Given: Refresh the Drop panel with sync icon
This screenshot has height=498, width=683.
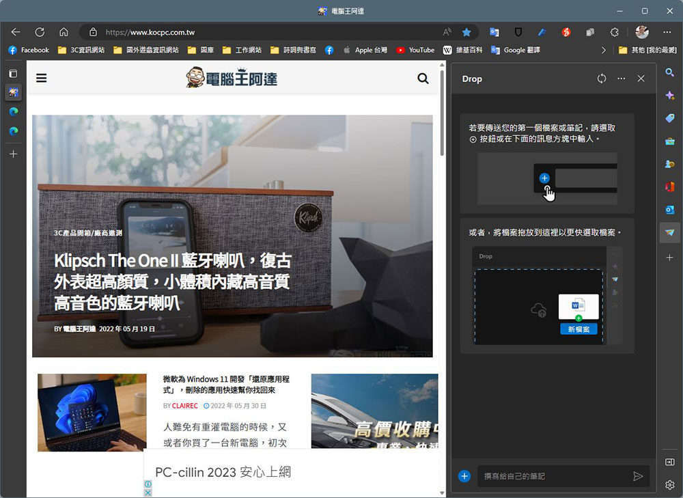Looking at the screenshot, I should [x=601, y=79].
